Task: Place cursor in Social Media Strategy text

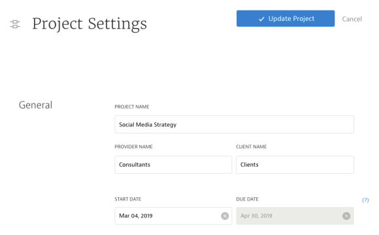Action: tap(148, 125)
